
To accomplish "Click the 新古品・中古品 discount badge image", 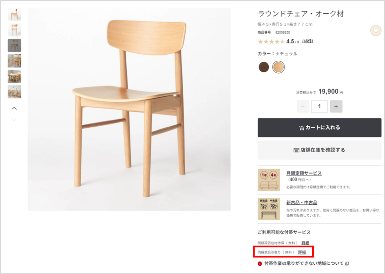I will coord(269,209).
